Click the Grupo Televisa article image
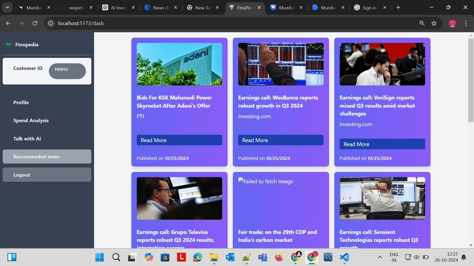474x266 pixels. tap(179, 198)
